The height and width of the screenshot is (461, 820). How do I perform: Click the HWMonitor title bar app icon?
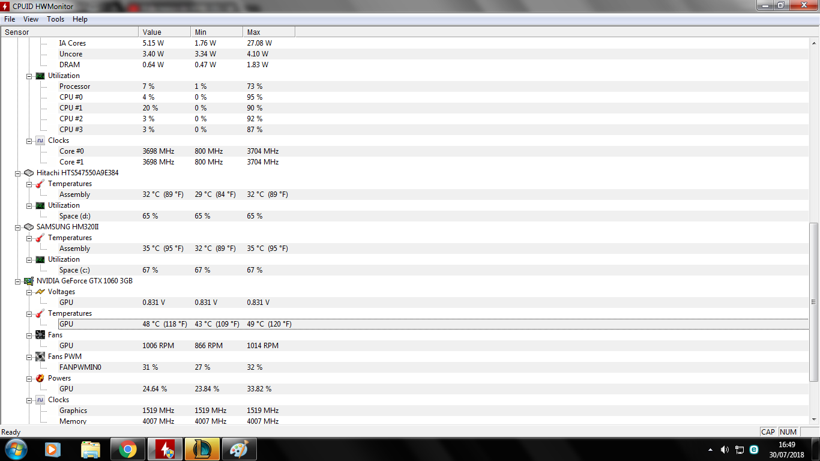pyautogui.click(x=5, y=5)
